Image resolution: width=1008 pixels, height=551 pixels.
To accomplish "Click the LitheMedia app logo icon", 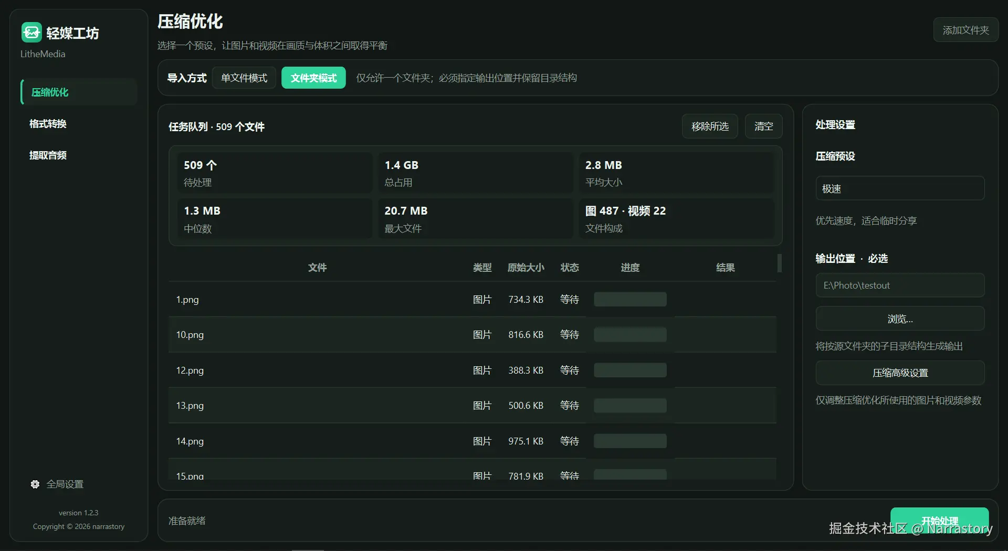I will click(31, 32).
